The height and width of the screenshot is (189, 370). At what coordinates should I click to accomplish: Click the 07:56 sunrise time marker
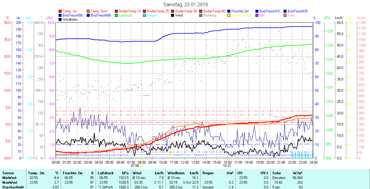click(139, 166)
